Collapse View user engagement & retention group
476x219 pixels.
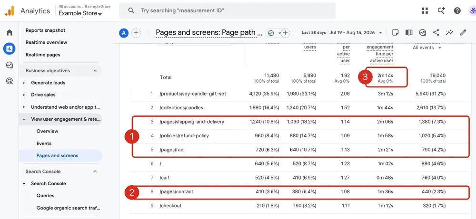24,119
